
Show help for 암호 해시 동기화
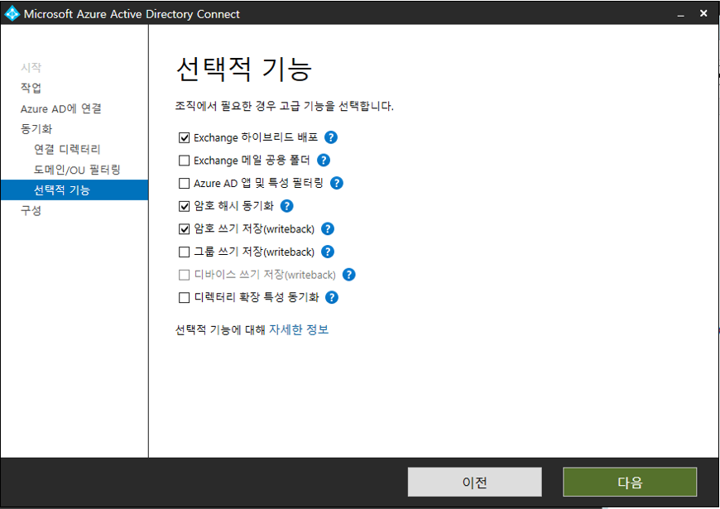(286, 206)
